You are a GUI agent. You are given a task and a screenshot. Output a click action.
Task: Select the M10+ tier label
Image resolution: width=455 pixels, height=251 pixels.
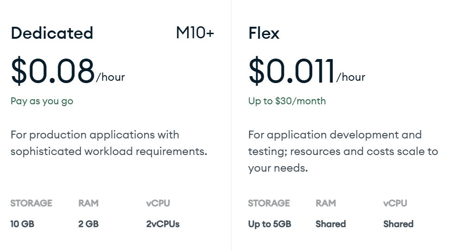point(195,33)
